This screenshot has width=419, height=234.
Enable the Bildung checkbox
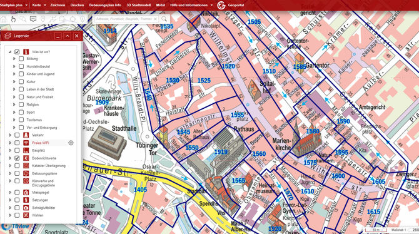coord(21,59)
